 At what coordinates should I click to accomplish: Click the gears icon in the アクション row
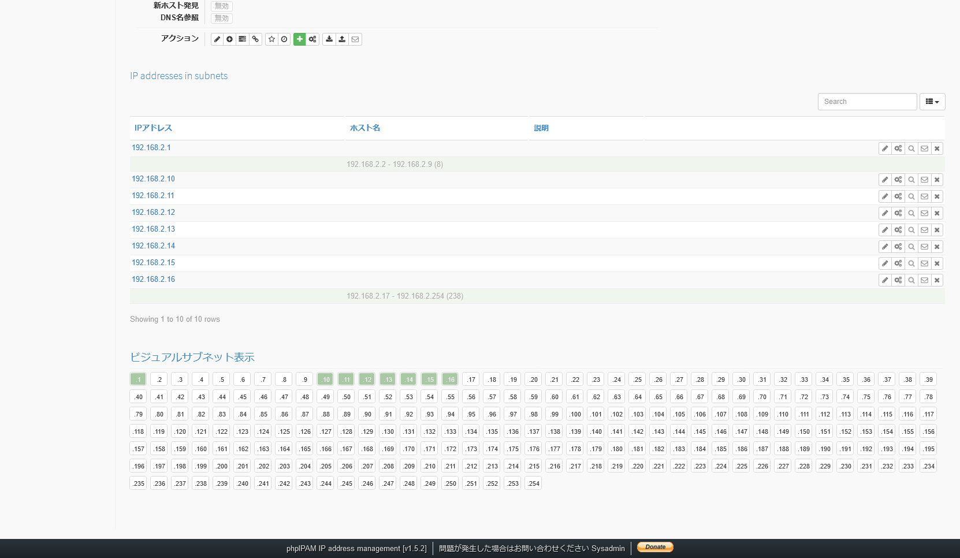(312, 39)
